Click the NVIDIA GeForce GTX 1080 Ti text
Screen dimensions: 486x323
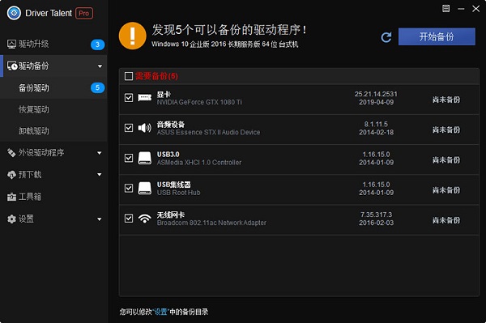199,102
